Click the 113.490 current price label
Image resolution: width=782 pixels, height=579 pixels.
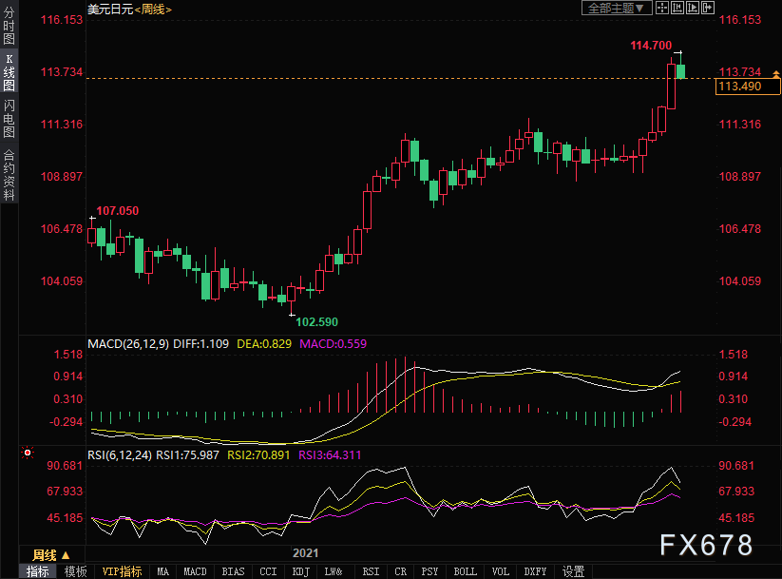[x=740, y=87]
